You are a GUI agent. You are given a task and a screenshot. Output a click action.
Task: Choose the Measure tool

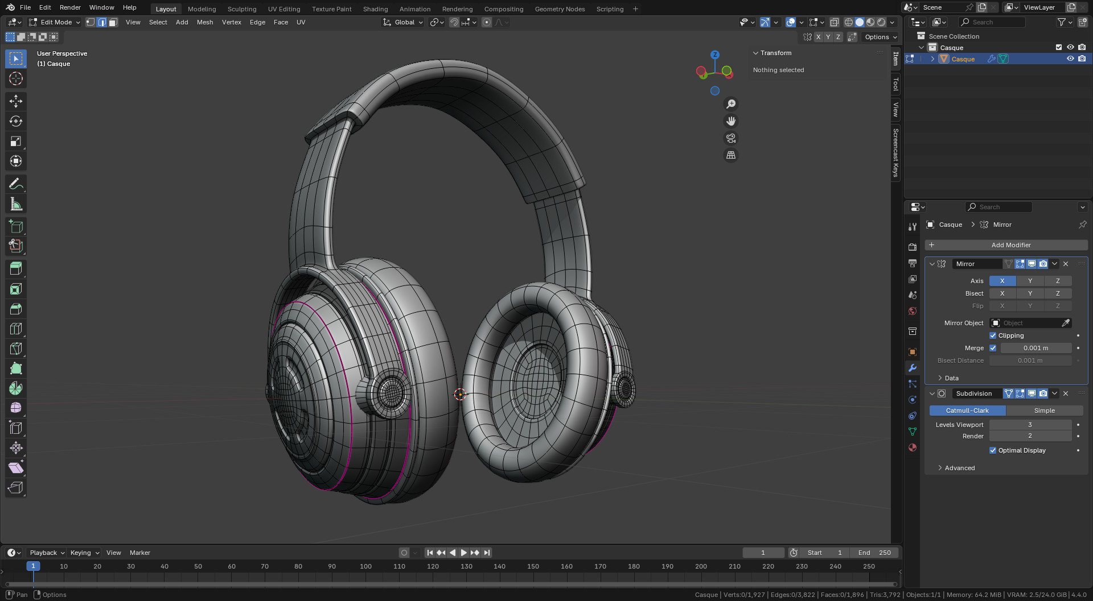tap(16, 204)
